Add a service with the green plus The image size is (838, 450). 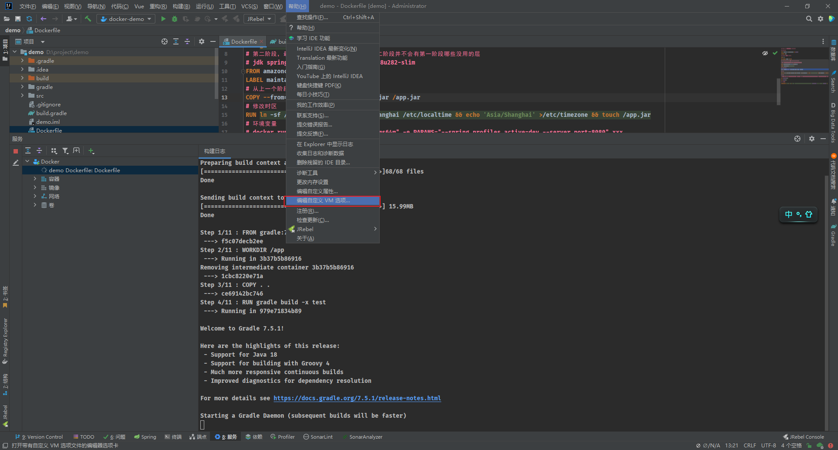(91, 151)
